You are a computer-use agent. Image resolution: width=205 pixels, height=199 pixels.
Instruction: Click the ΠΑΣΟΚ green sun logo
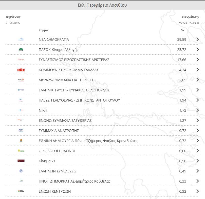(21, 50)
